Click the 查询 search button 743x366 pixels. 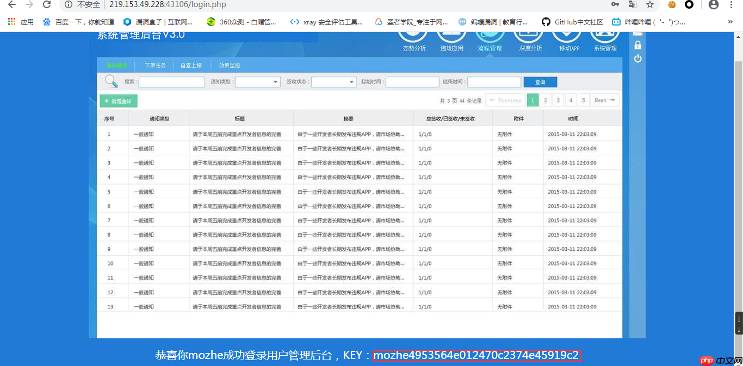[540, 81]
